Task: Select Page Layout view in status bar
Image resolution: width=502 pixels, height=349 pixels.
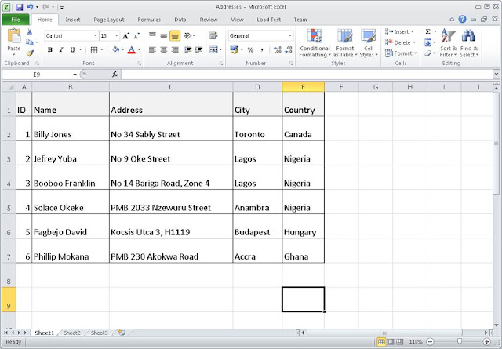Action: [391, 342]
